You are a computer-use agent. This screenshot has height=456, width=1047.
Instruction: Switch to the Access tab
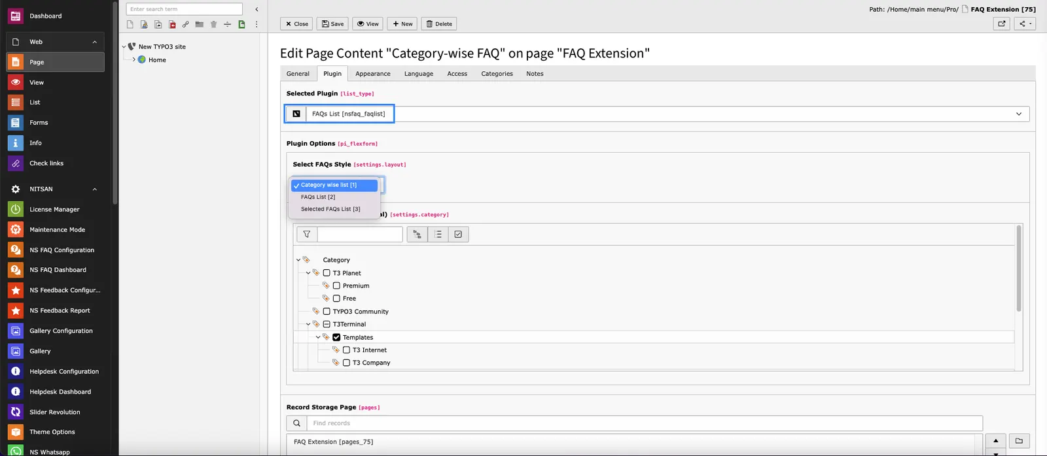point(457,74)
